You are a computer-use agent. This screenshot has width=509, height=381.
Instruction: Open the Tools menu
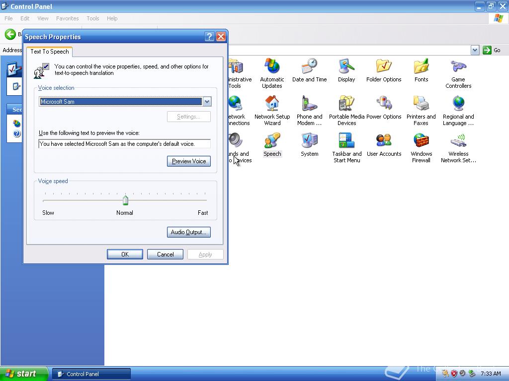93,18
